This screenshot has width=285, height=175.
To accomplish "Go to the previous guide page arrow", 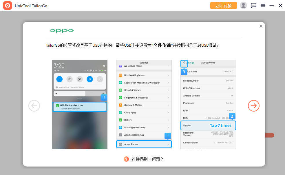I will [x=34, y=106].
